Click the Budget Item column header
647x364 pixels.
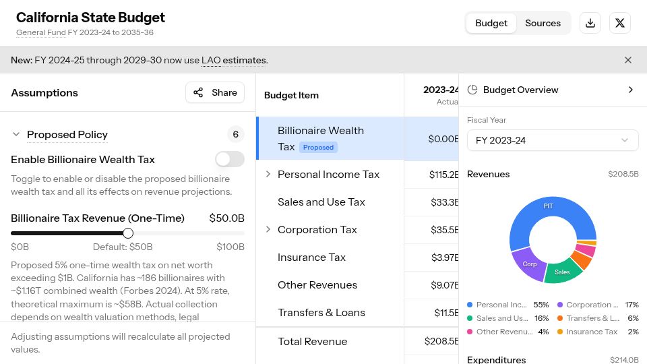tap(291, 95)
